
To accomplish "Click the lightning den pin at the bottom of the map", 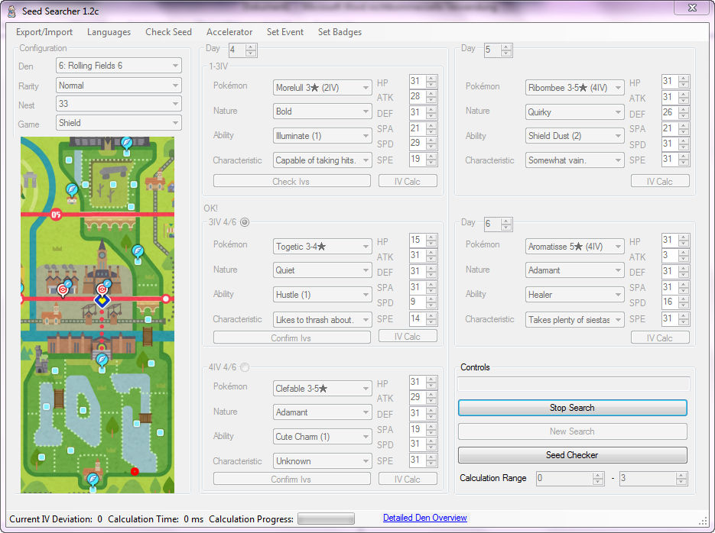I will point(93,477).
